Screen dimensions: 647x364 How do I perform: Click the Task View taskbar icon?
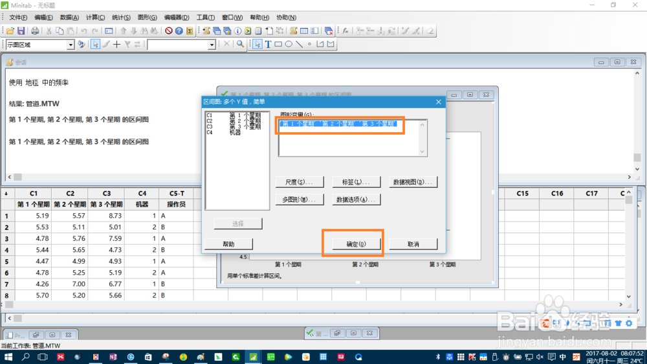click(x=43, y=357)
